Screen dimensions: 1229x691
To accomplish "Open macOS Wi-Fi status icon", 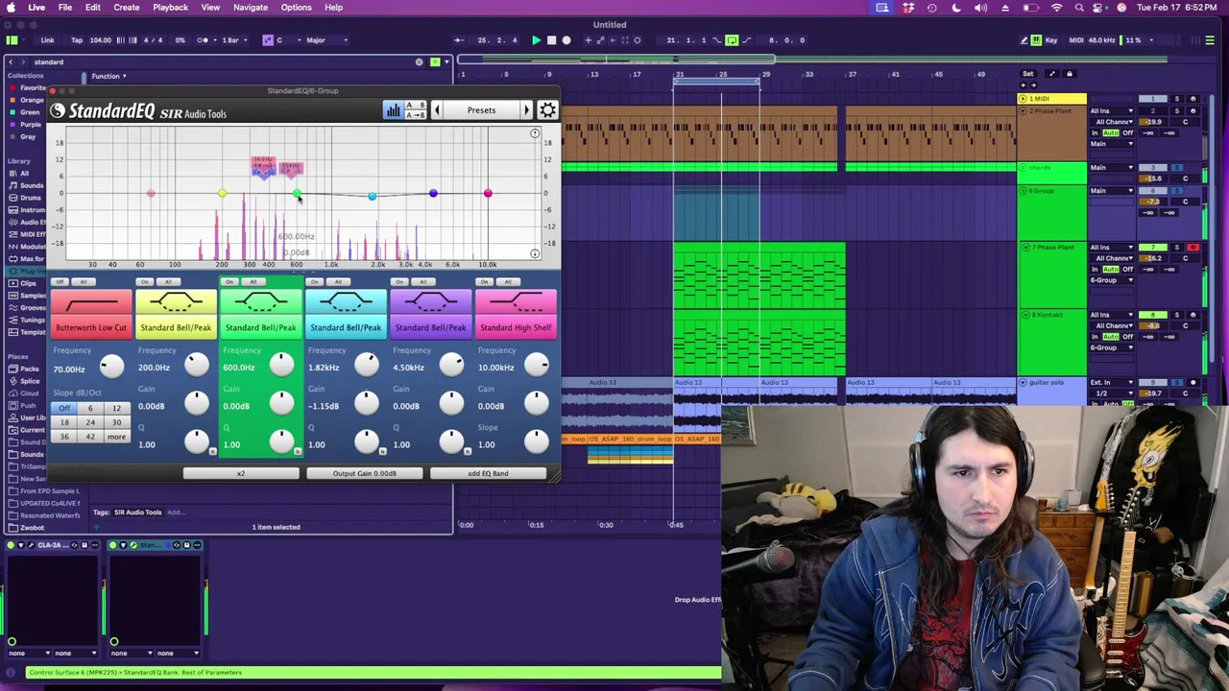I will pyautogui.click(x=1057, y=8).
